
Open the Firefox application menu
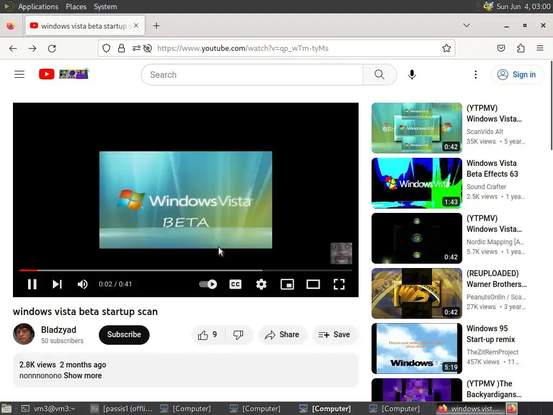click(540, 48)
